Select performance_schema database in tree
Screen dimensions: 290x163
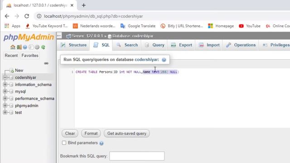[x=34, y=99]
